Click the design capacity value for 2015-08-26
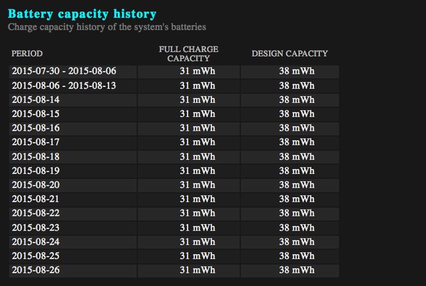This screenshot has width=426, height=286. (x=296, y=269)
